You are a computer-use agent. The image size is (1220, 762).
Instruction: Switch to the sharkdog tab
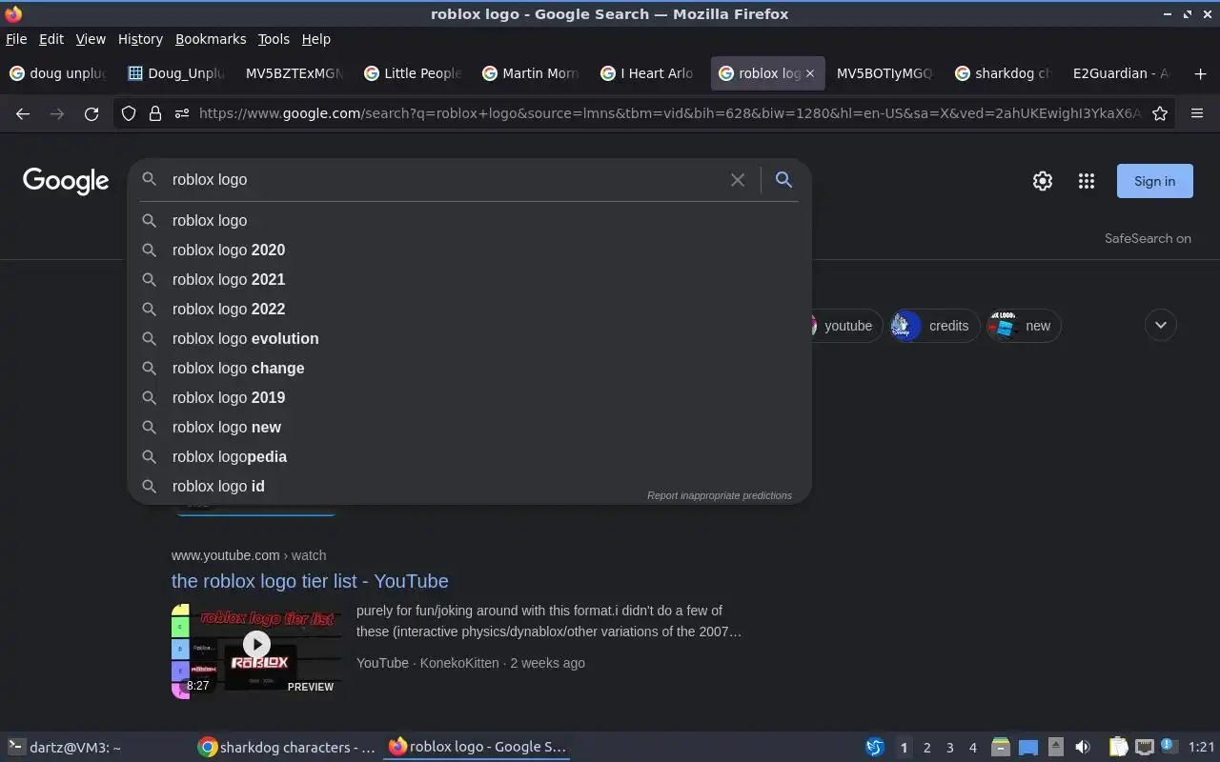point(1003,73)
